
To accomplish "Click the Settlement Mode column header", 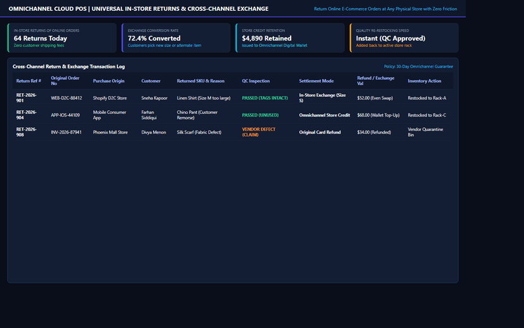I will 316,81.
